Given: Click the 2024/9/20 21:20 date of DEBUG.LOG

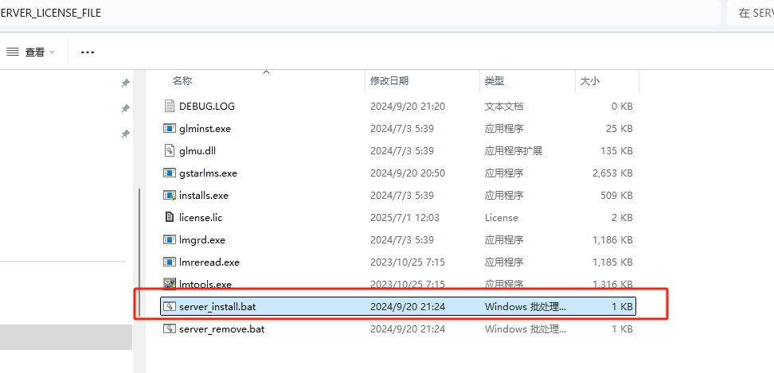Looking at the screenshot, I should [407, 106].
